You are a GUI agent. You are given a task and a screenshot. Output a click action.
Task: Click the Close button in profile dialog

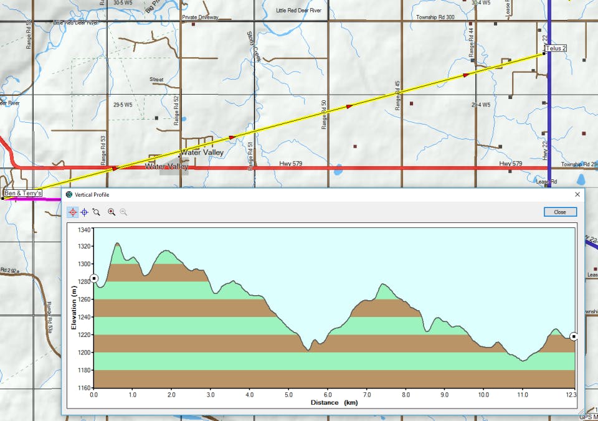(x=560, y=212)
